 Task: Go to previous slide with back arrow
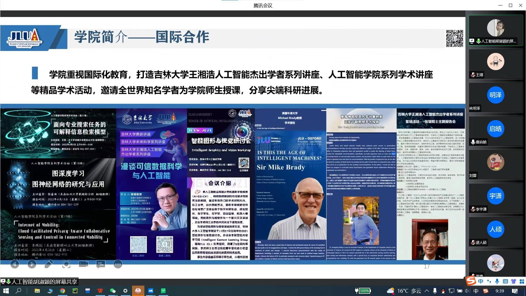15,264
